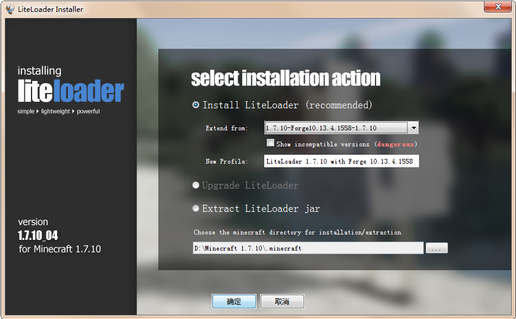Click 'Choose the minecraft directory' instruction text
Screen dimensions: 516x319
pos(298,233)
